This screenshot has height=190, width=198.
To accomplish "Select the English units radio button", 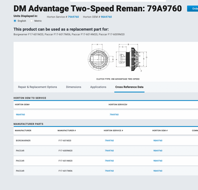I will tap(15, 21).
